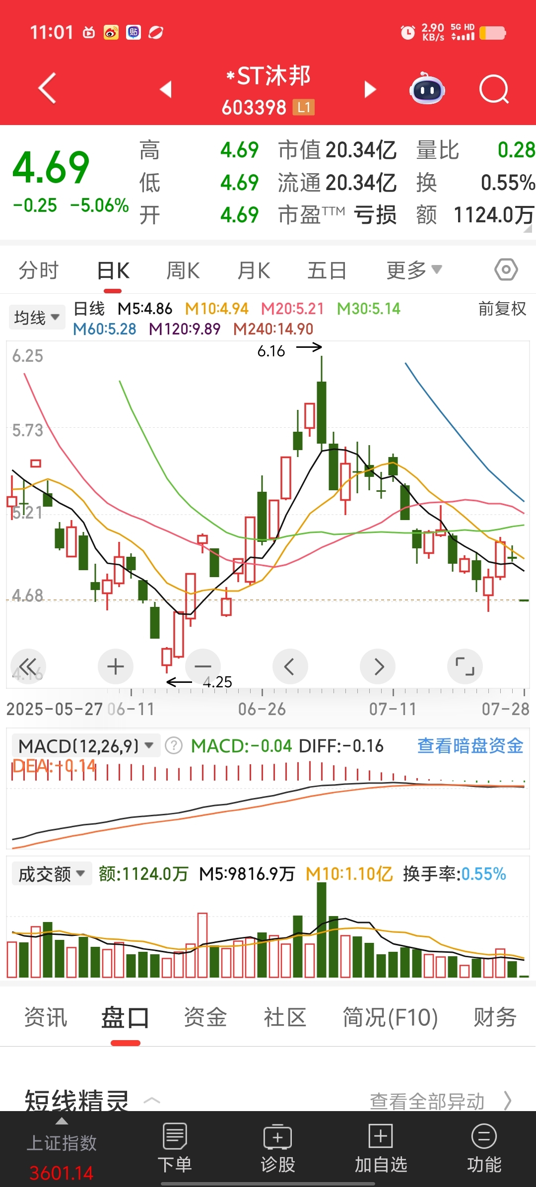Tap the 06-26 date axis label
Viewport: 536px width, 1187px height.
point(262,709)
